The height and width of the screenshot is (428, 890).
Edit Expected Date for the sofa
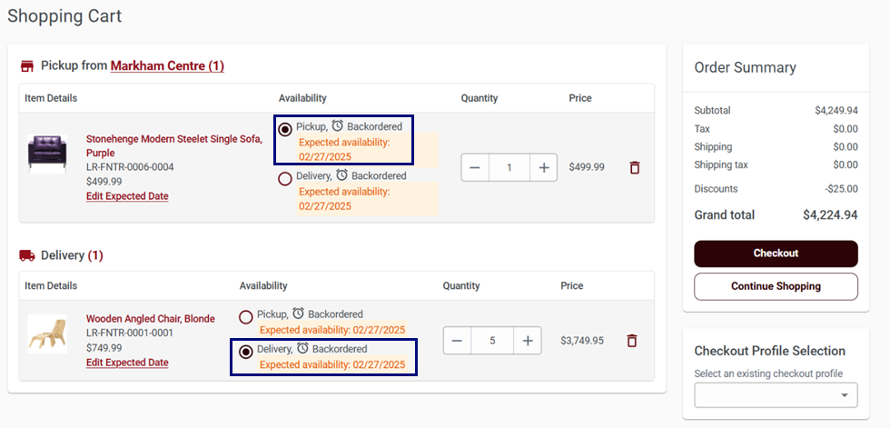(127, 196)
